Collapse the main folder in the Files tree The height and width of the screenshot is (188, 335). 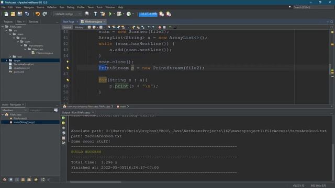(x=10, y=34)
